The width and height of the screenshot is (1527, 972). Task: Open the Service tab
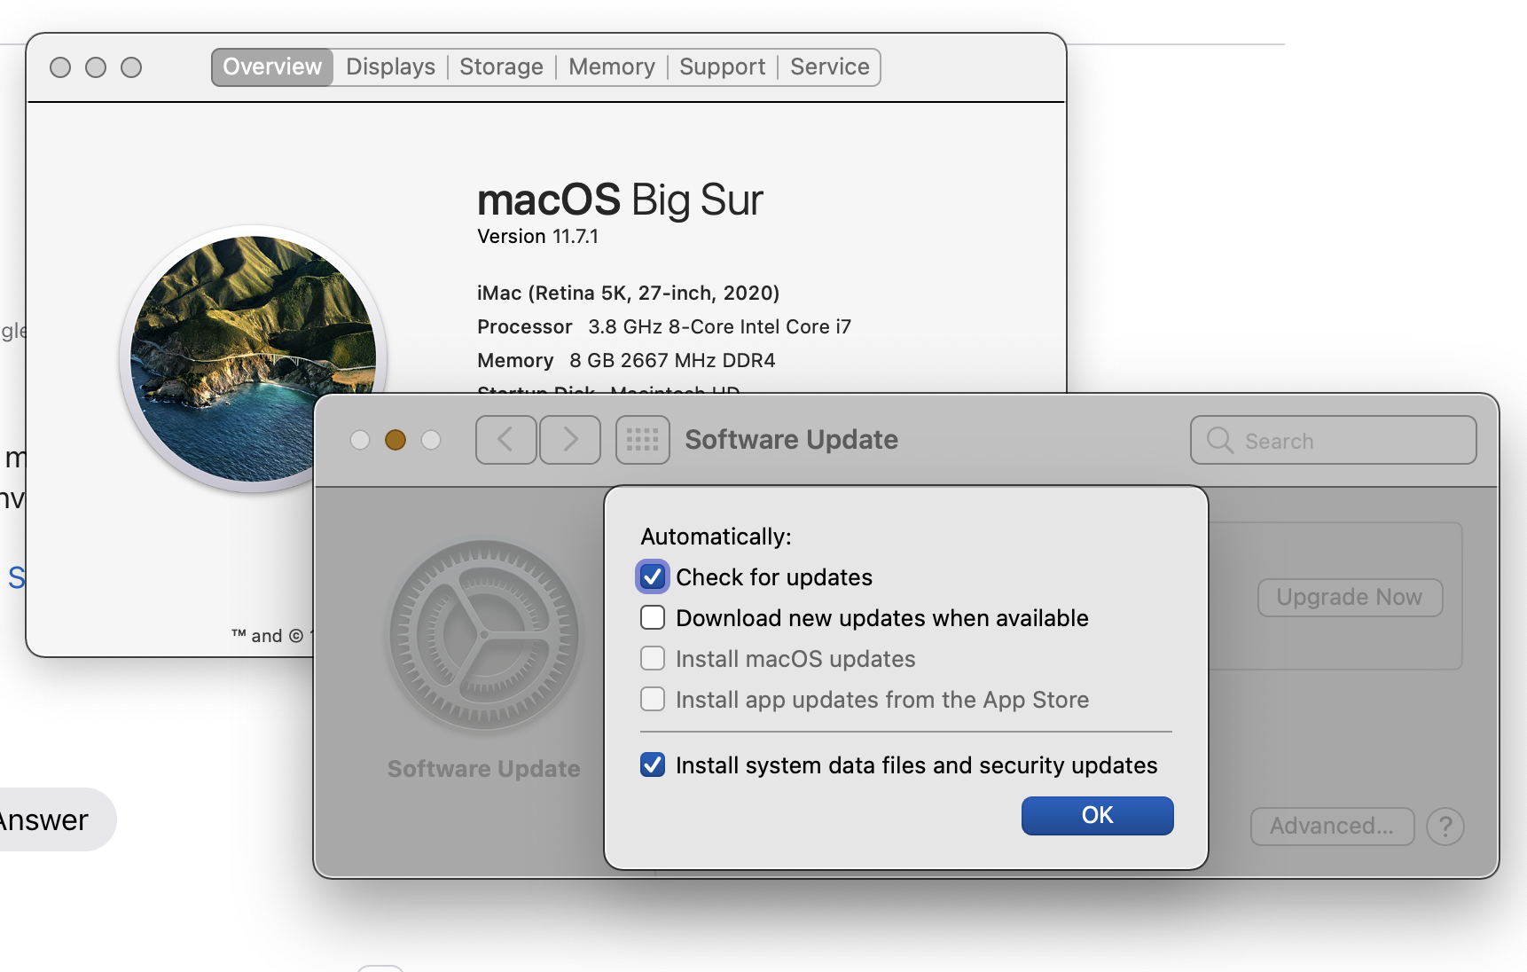(830, 67)
